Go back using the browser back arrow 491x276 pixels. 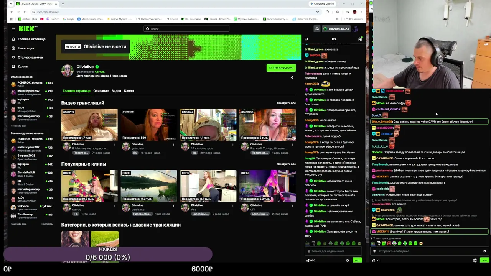pos(12,12)
